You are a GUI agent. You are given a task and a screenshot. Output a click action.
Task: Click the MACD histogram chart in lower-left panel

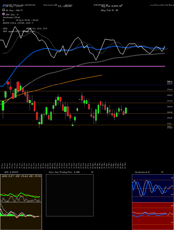[21, 216]
